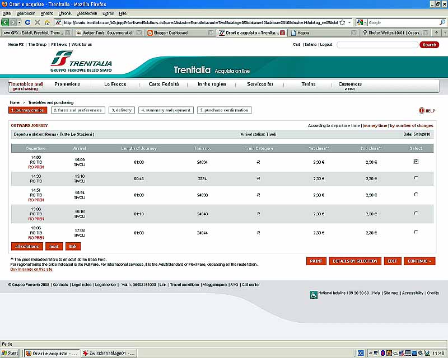The width and height of the screenshot is (448, 358).
Task: Click DETAILS BY SELECTION button
Action: 355,261
